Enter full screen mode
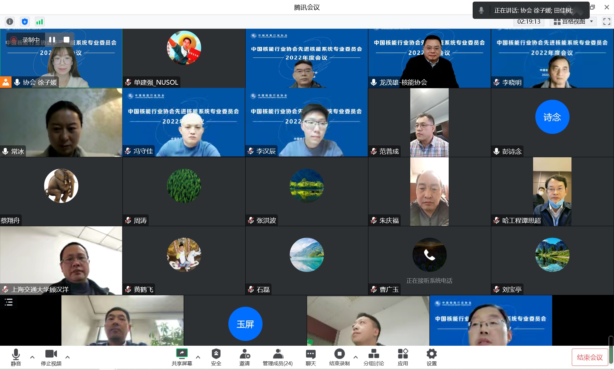Viewport: 614px width, 370px height. tap(607, 21)
